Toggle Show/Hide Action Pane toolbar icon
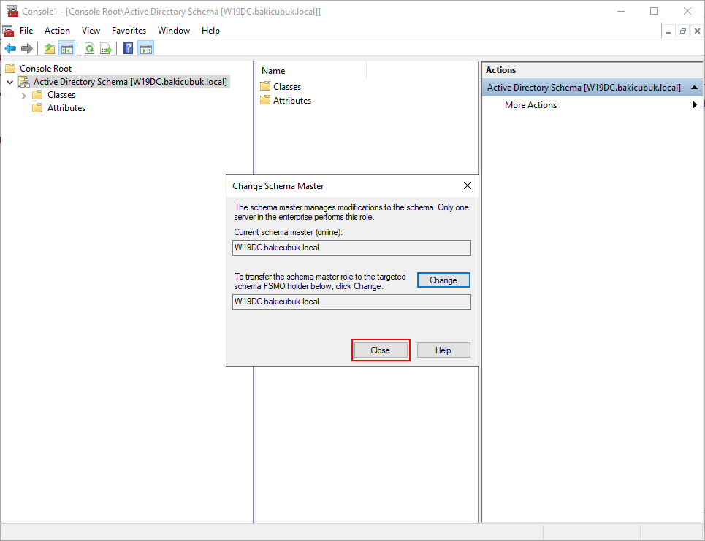Viewport: 705px width, 541px height. coord(146,48)
